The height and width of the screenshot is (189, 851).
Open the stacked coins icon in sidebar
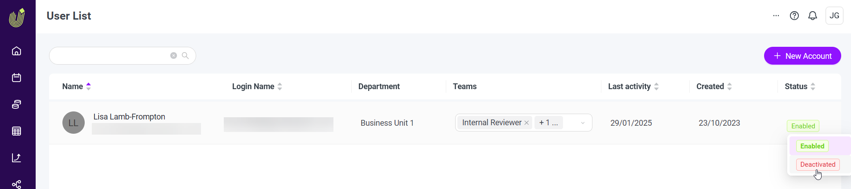(16, 104)
